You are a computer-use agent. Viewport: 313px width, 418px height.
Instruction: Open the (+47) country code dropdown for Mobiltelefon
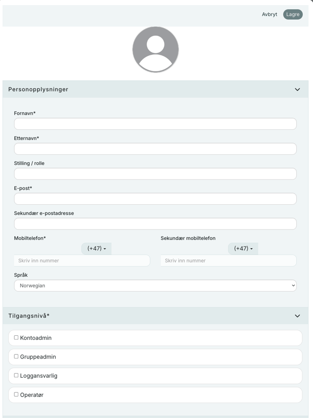pos(95,248)
